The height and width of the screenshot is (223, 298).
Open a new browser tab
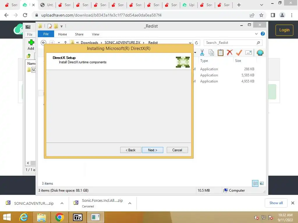click(239, 5)
